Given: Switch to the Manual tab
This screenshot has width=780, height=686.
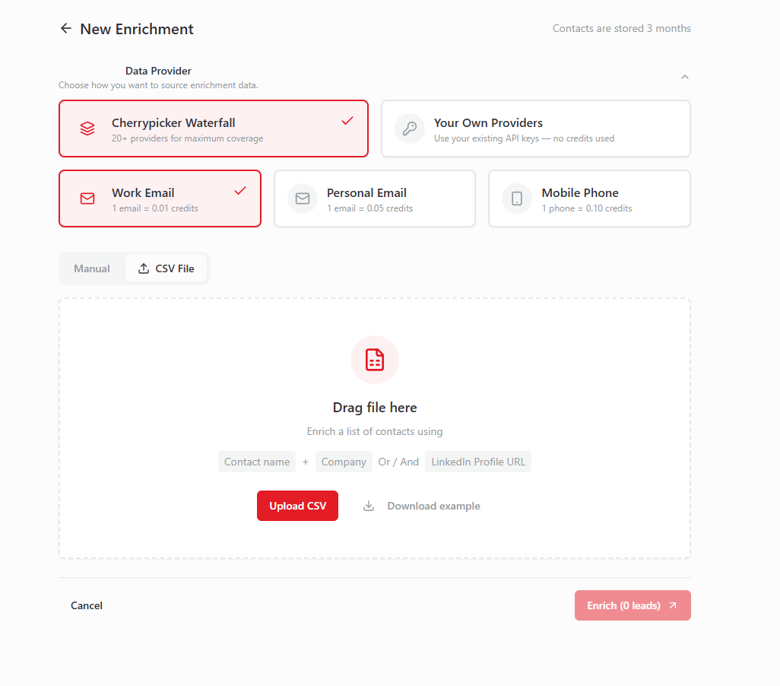Looking at the screenshot, I should pyautogui.click(x=92, y=268).
